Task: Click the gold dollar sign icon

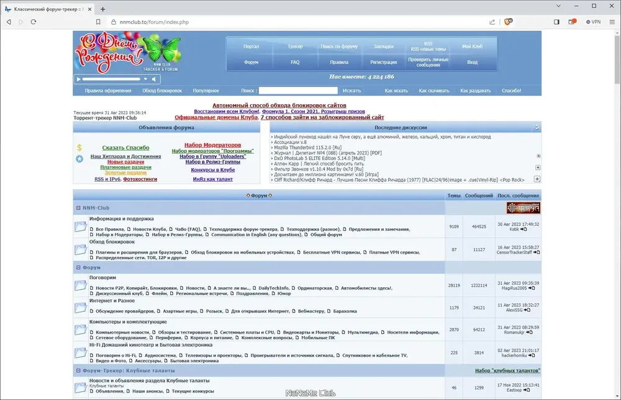Action: point(79,148)
